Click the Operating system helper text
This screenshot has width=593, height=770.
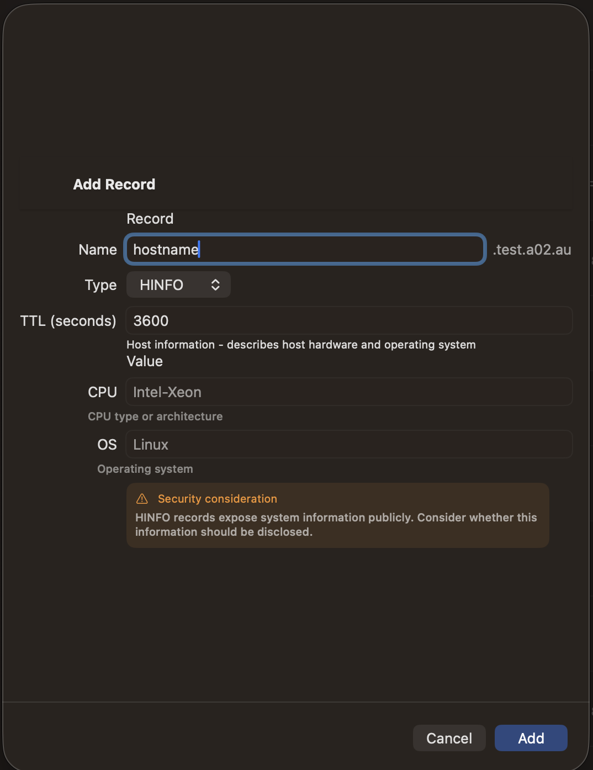(145, 468)
